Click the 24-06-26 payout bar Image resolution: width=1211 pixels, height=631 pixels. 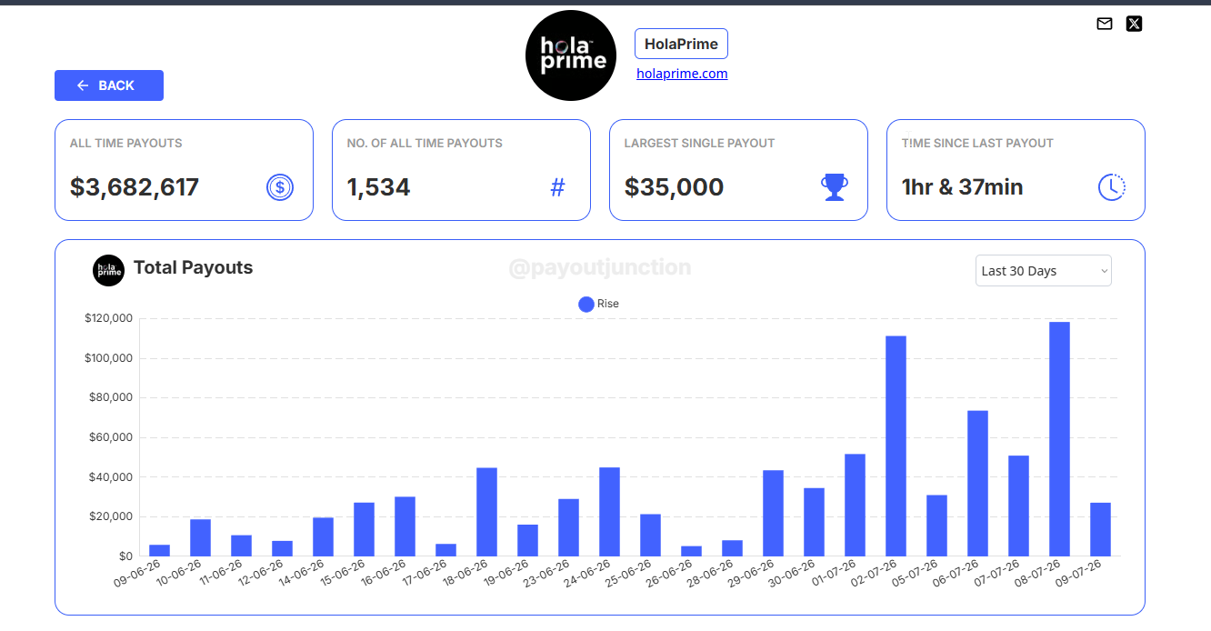pos(609,512)
